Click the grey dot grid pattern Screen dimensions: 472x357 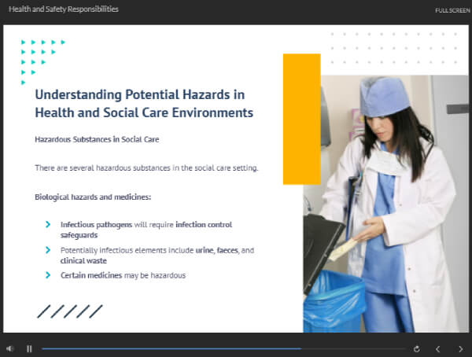[x=393, y=48]
